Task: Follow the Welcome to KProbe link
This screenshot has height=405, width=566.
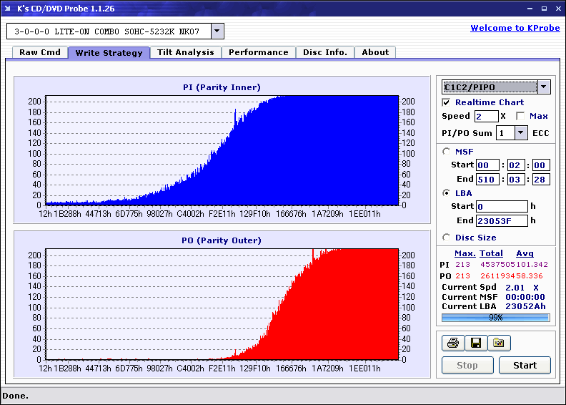Action: coord(515,28)
